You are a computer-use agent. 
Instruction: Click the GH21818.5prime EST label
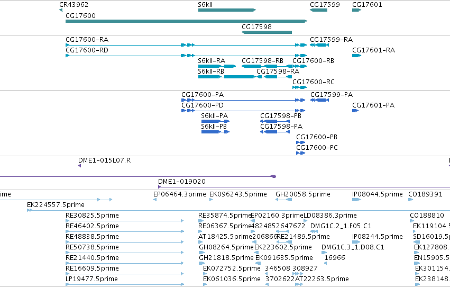click(x=226, y=258)
